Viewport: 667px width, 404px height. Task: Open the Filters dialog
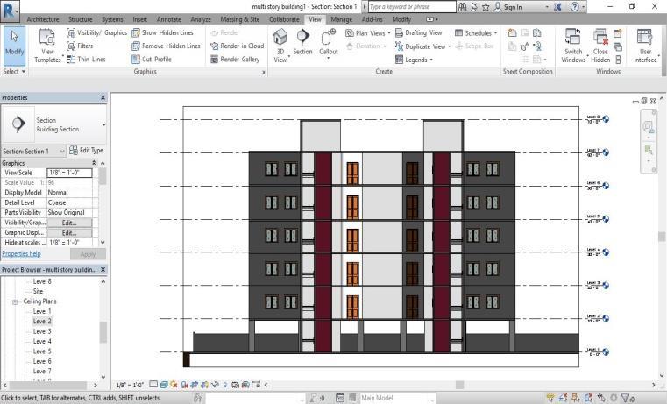pyautogui.click(x=80, y=46)
